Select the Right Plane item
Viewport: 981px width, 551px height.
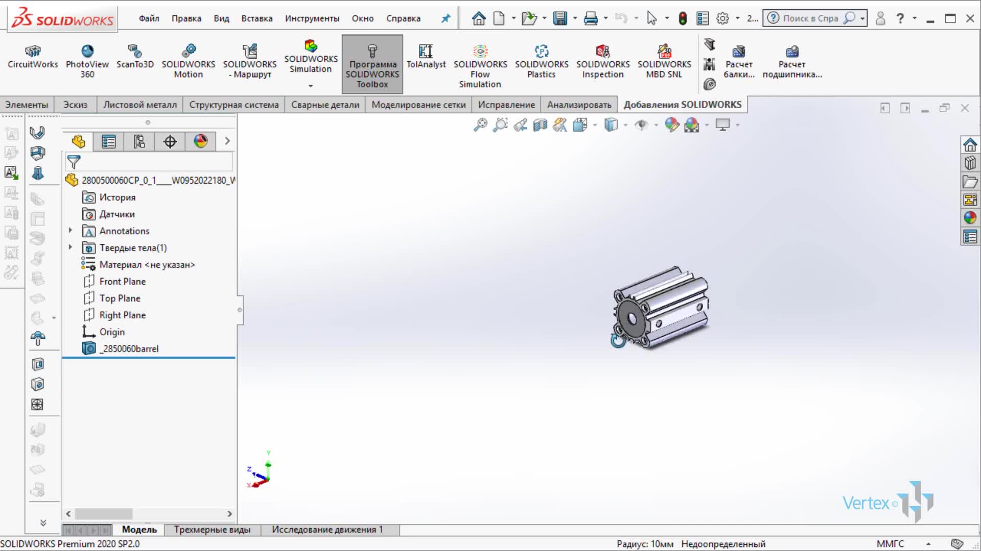[114, 315]
